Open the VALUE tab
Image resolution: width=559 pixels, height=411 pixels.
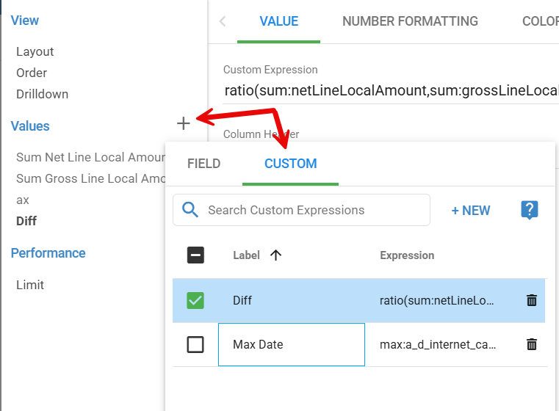pyautogui.click(x=279, y=21)
